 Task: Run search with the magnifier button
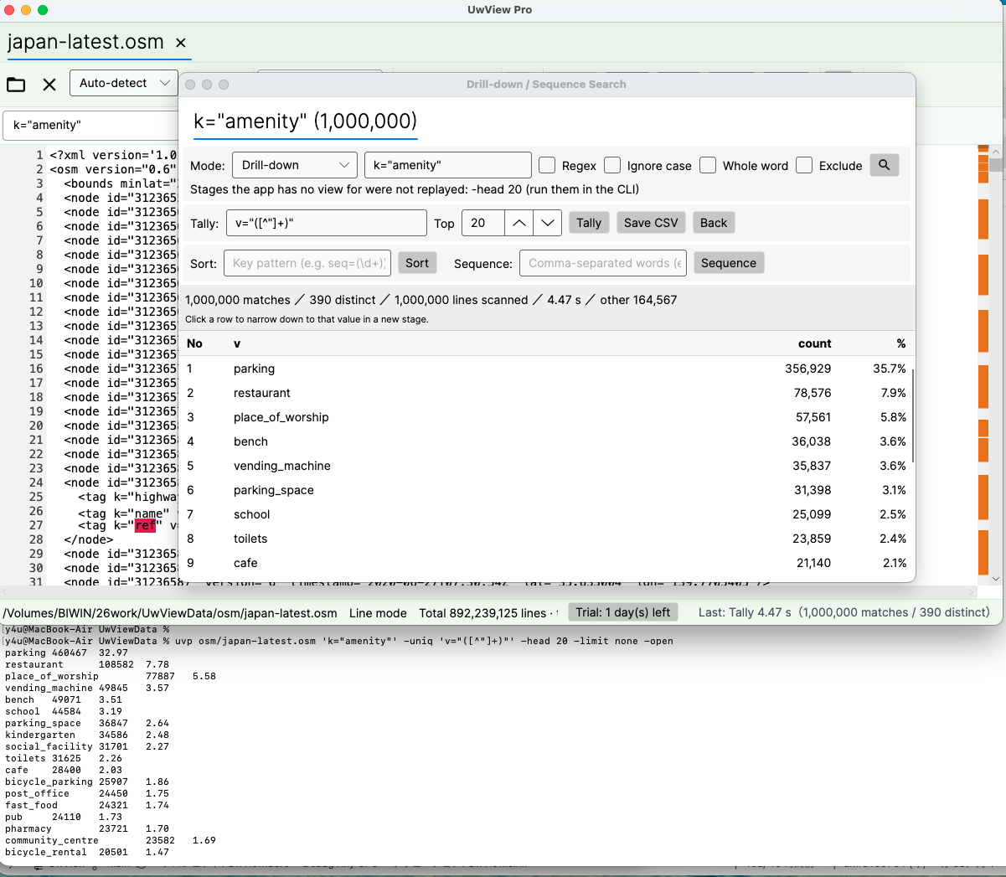coord(884,165)
